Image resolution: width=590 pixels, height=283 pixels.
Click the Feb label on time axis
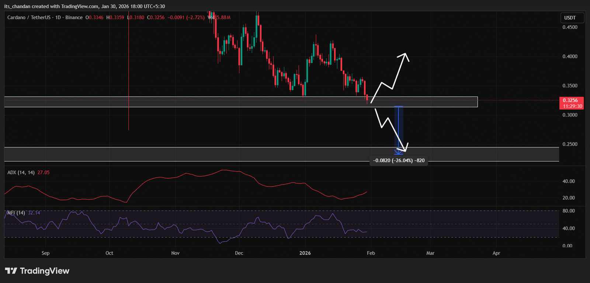point(371,253)
